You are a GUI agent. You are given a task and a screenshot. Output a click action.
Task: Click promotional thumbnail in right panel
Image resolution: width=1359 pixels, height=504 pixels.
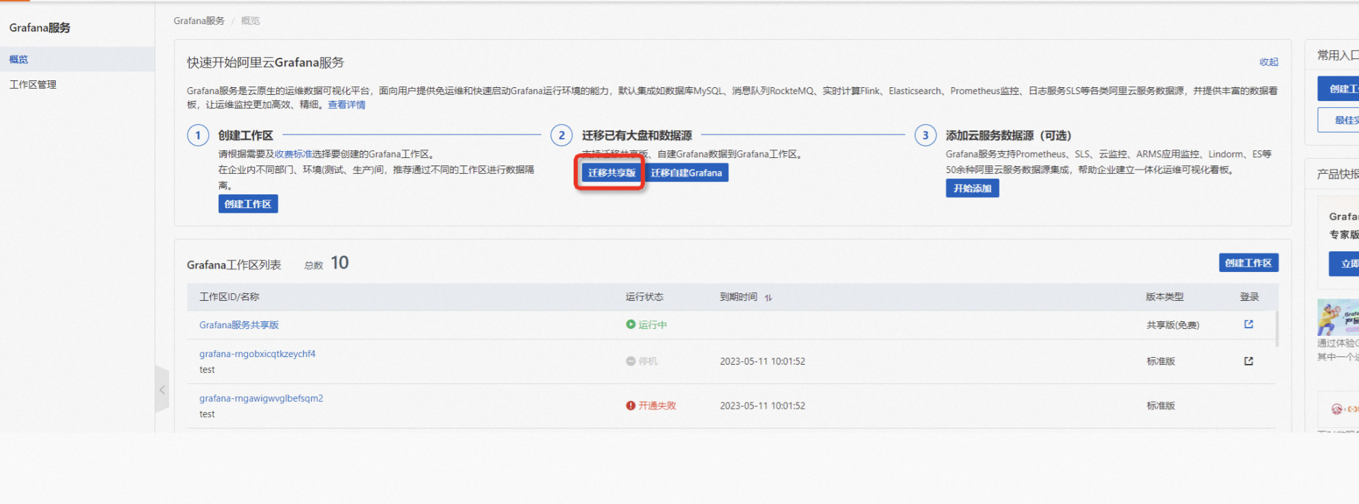[x=1338, y=317]
